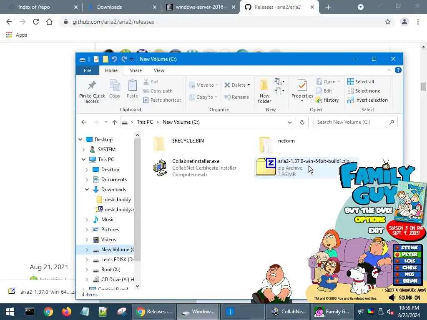Go back in File Explorer
427x320 pixels.
tap(84, 122)
